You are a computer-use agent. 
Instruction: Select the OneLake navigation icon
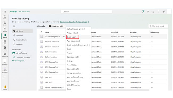click(5, 36)
